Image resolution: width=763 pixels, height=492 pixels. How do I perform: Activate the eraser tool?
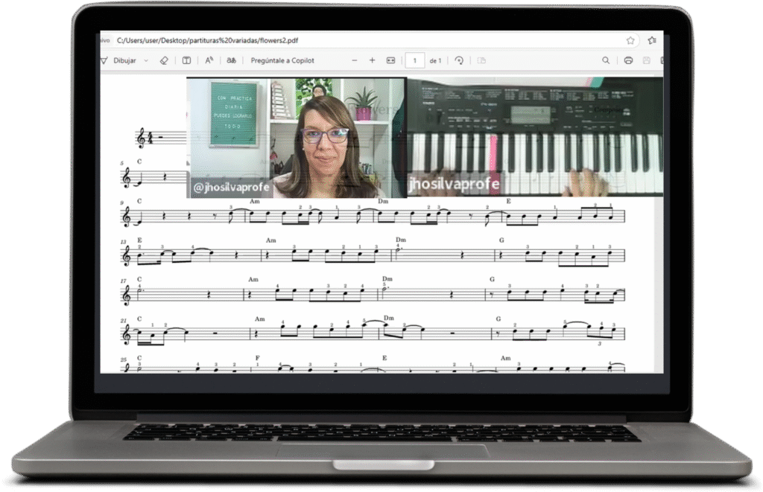(164, 60)
